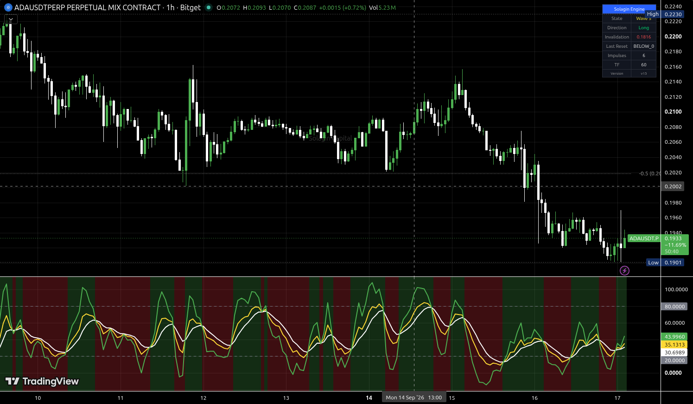Click the Vol 5.23M volume readout
The height and width of the screenshot is (404, 693).
point(382,8)
